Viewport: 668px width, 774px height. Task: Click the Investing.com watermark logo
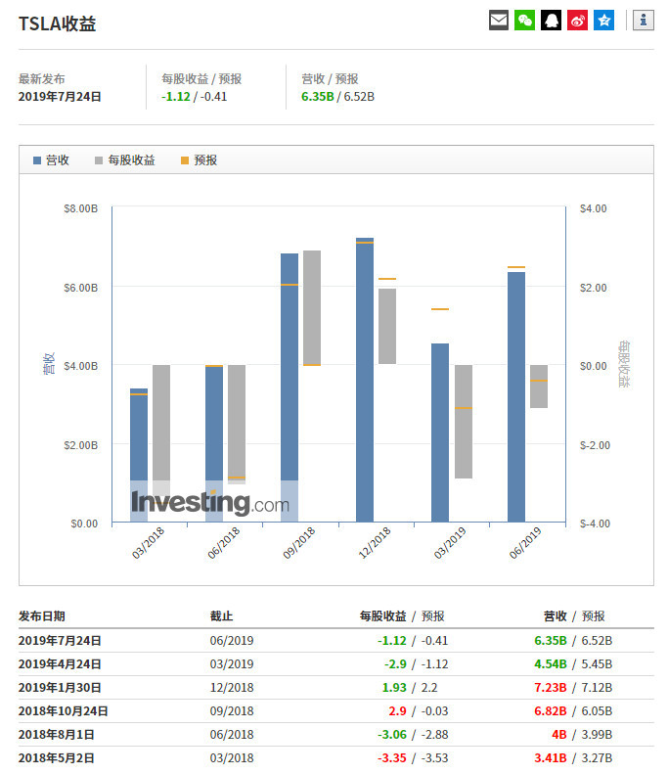pos(210,503)
